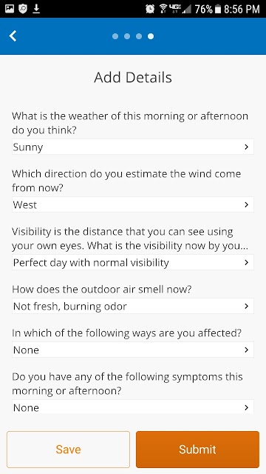Change 'Not fresh, burning odor' smell option
The width and height of the screenshot is (266, 474).
click(x=133, y=306)
